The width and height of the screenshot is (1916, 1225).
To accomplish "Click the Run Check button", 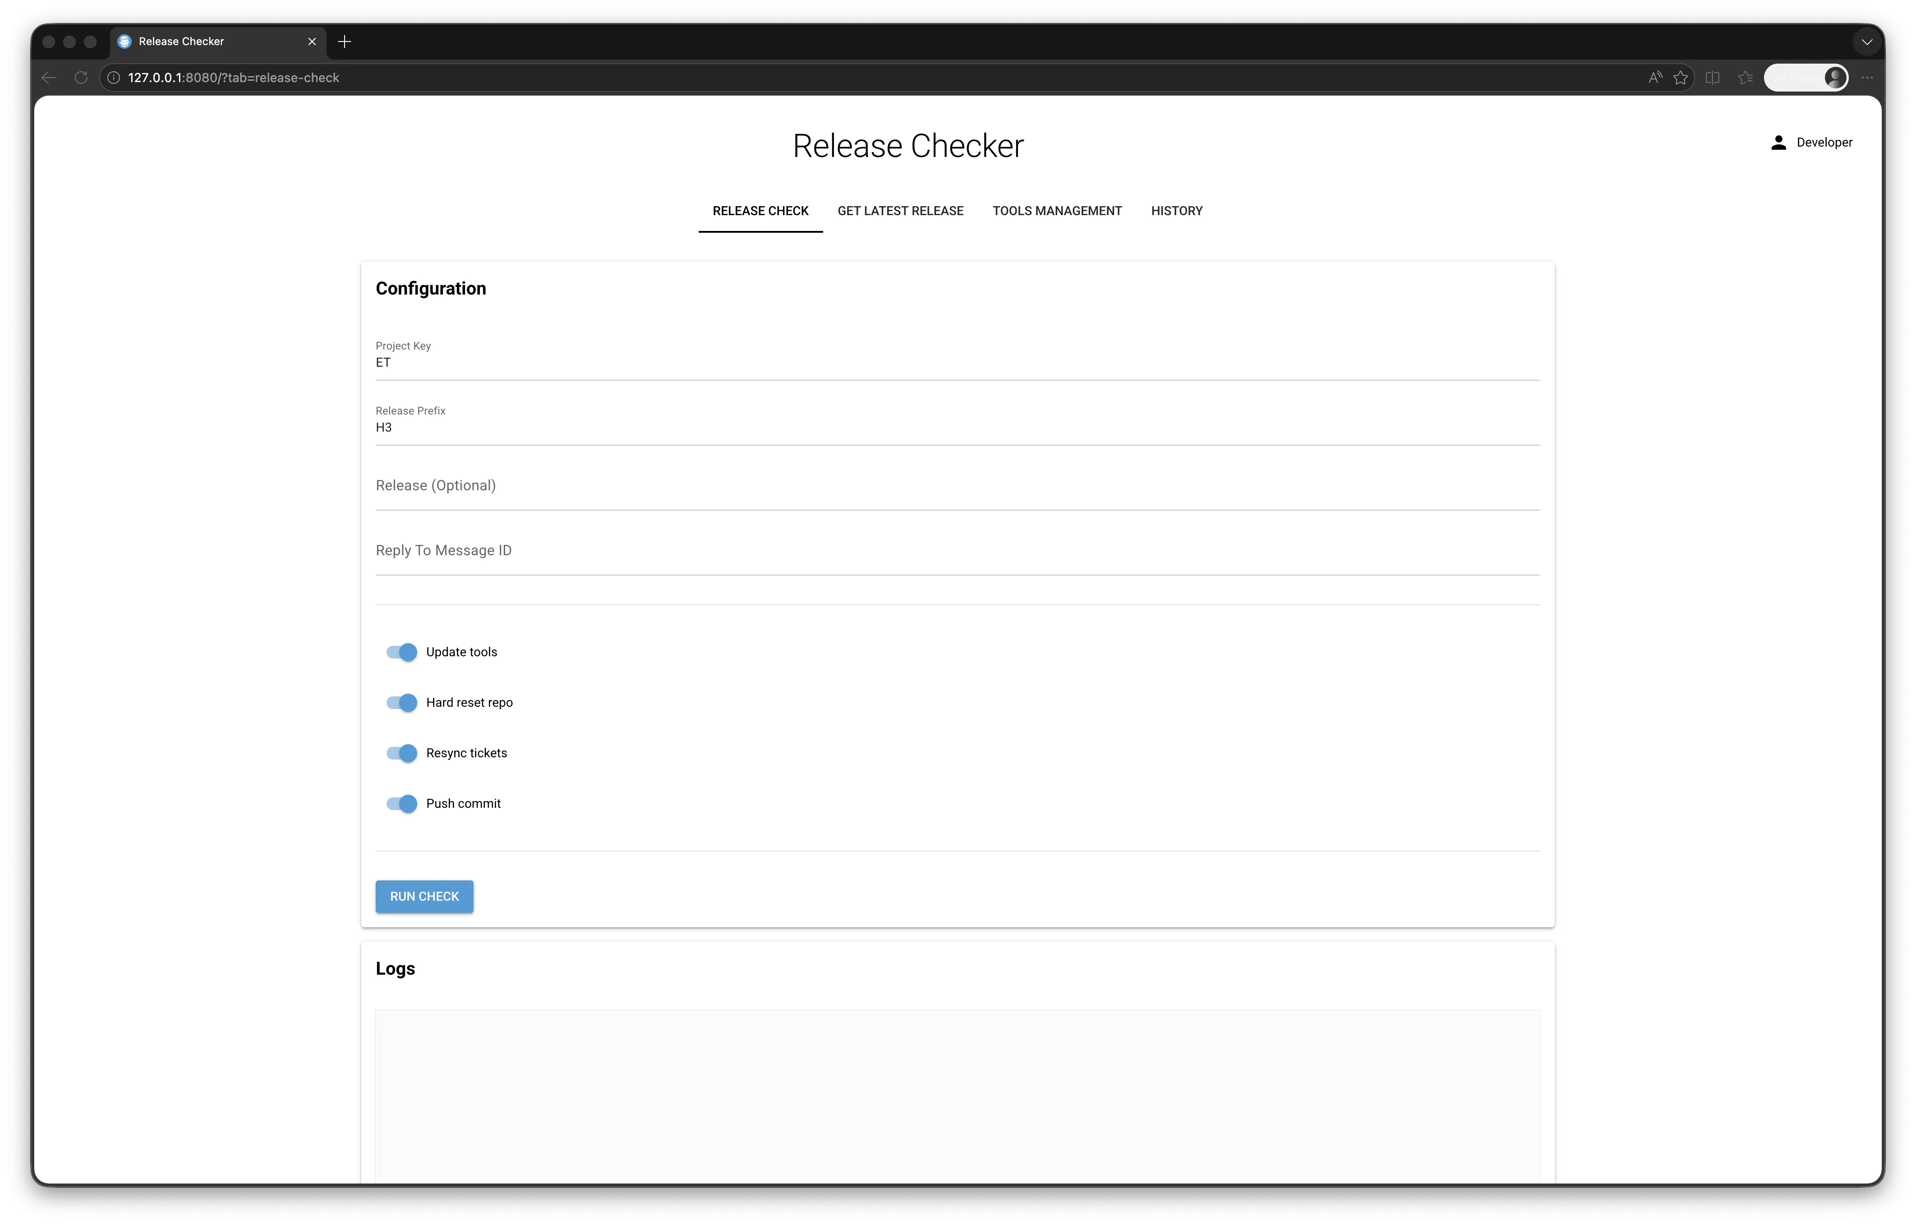I will [424, 897].
